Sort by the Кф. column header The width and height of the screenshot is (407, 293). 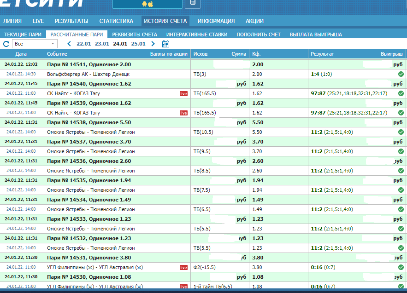[x=257, y=54]
